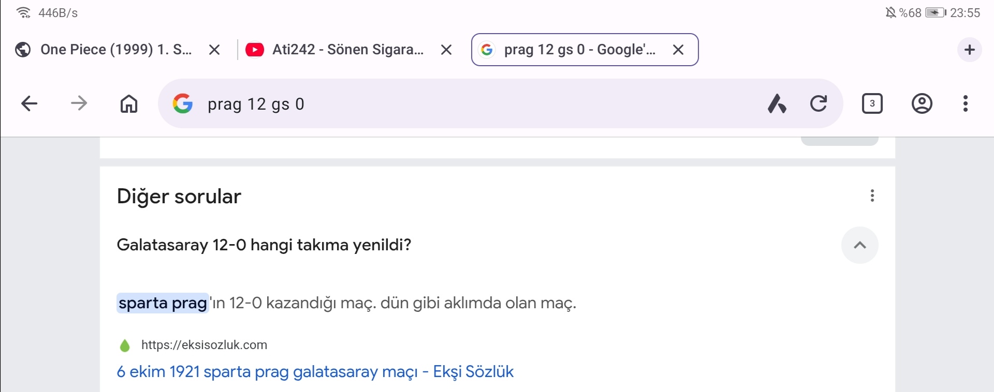Open the tab switcher showing 3 tabs
Screen dimensions: 994x392
872,103
